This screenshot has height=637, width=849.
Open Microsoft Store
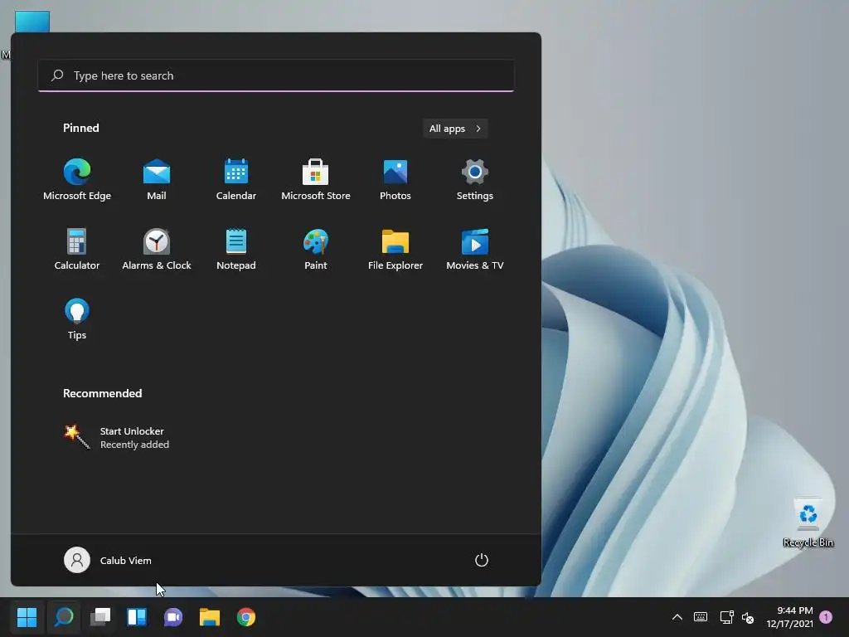tap(316, 180)
